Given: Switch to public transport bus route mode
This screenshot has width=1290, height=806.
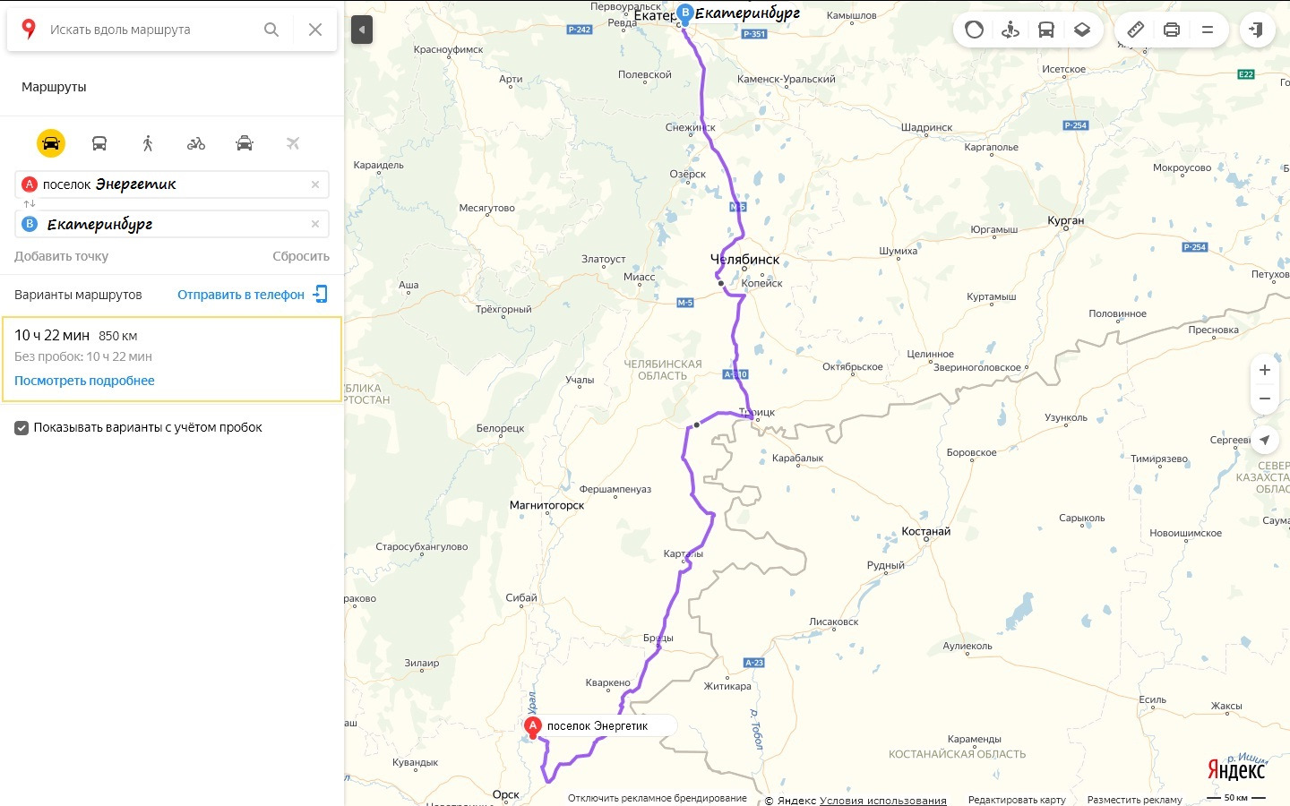Looking at the screenshot, I should click(99, 143).
